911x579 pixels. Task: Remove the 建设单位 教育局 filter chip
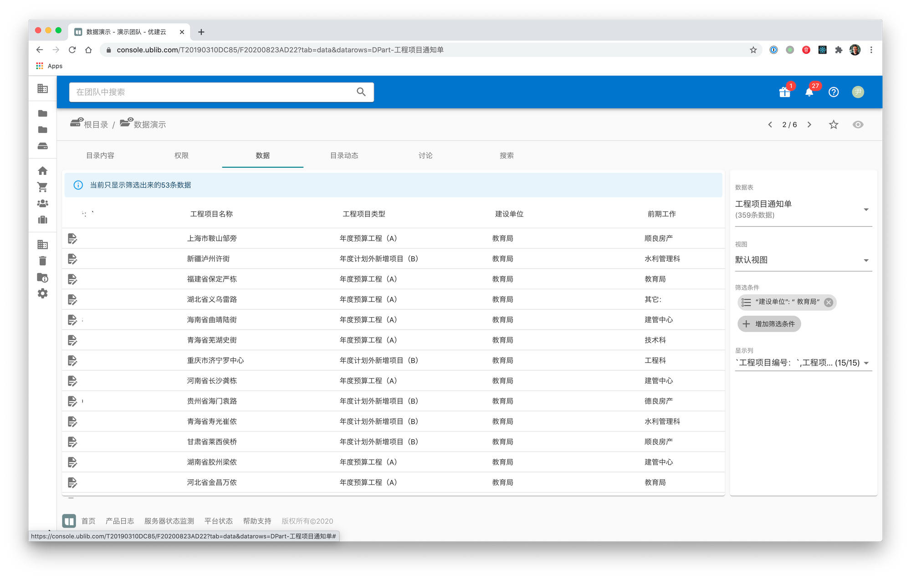pos(829,302)
